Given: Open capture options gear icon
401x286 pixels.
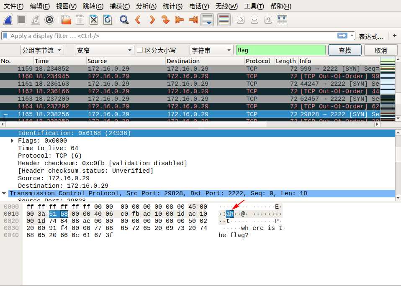Looking at the screenshot, I should (49, 20).
